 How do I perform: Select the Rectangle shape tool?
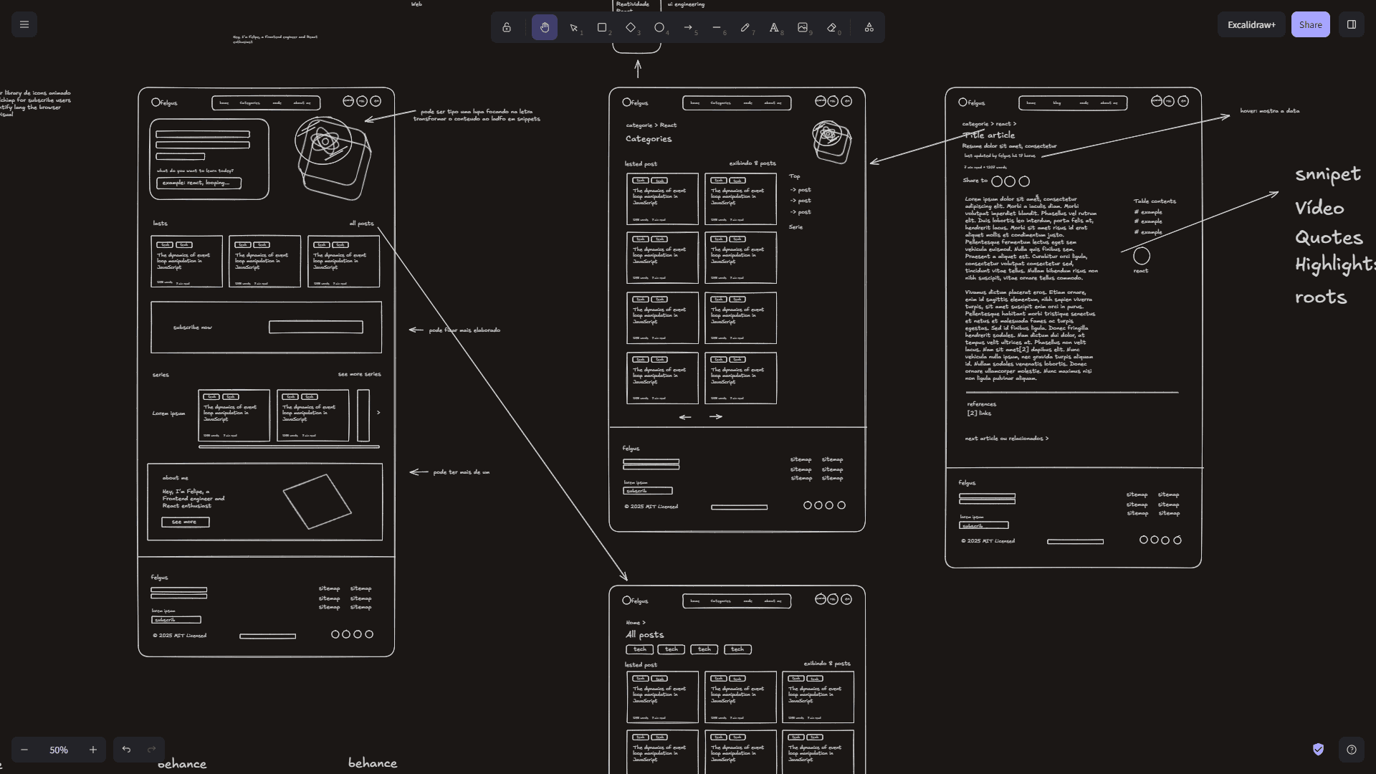click(602, 27)
